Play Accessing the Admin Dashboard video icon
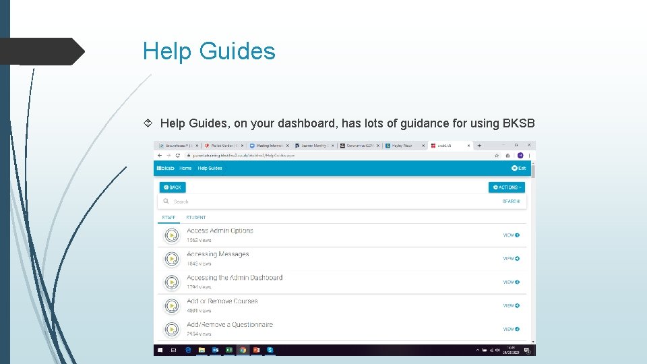 click(172, 282)
